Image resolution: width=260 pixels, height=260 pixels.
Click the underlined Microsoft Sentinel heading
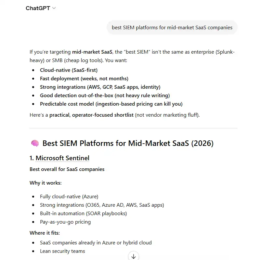[62, 158]
